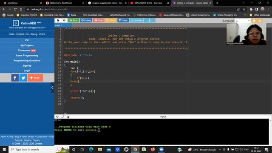Click the orange Share button
The image size is (272, 153).
[x=111, y=20]
